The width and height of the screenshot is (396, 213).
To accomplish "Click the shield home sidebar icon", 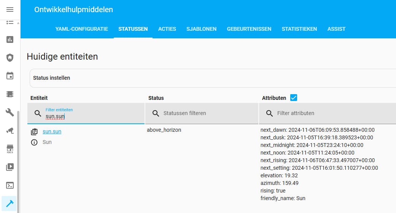I will tap(10, 58).
